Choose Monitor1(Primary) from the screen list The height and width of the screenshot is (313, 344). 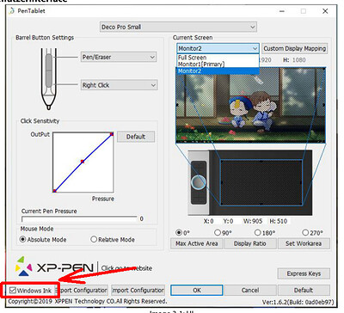pyautogui.click(x=218, y=64)
